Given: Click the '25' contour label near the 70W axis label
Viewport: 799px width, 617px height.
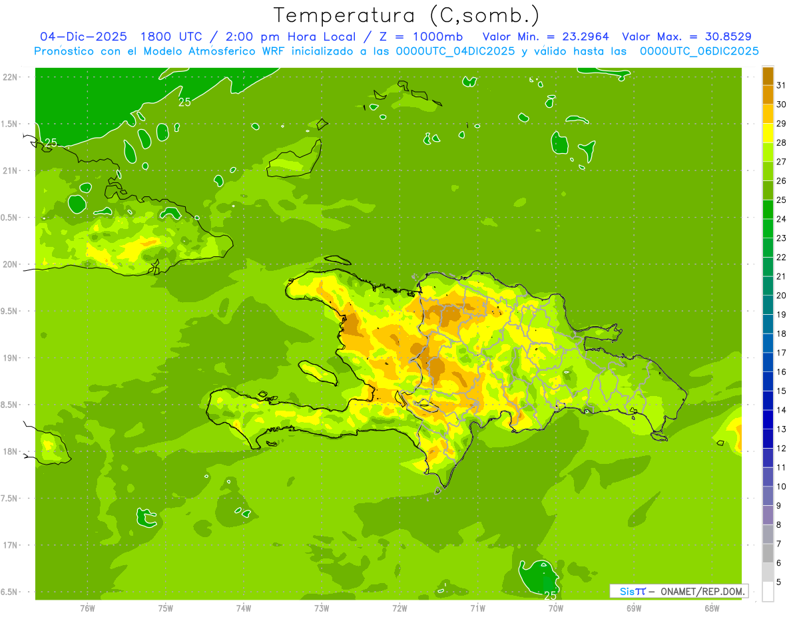Looking at the screenshot, I should tap(550, 595).
